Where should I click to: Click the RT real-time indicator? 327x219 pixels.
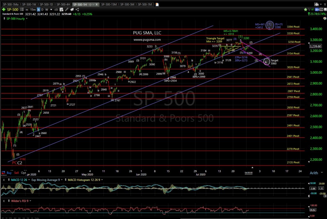click(x=313, y=10)
